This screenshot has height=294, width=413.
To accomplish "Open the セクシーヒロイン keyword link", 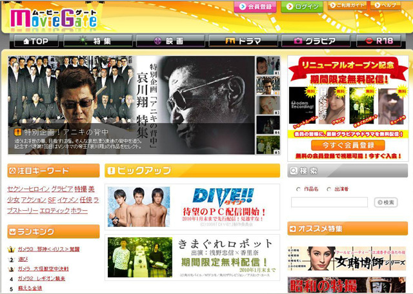I will (x=28, y=189).
